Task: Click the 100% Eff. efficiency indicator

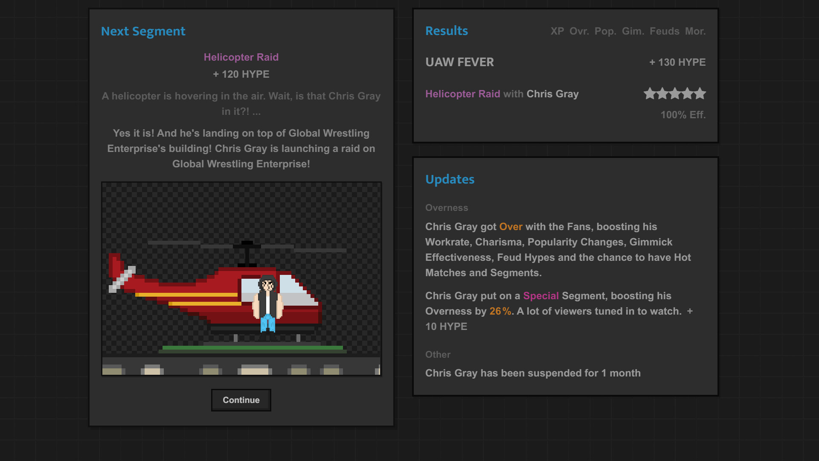Action: 682,115
